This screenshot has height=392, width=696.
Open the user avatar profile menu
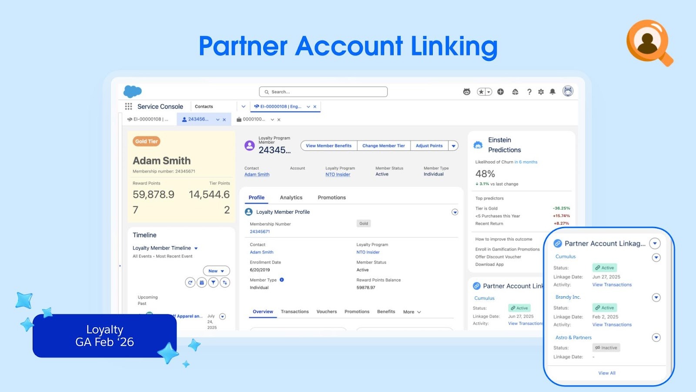point(568,91)
